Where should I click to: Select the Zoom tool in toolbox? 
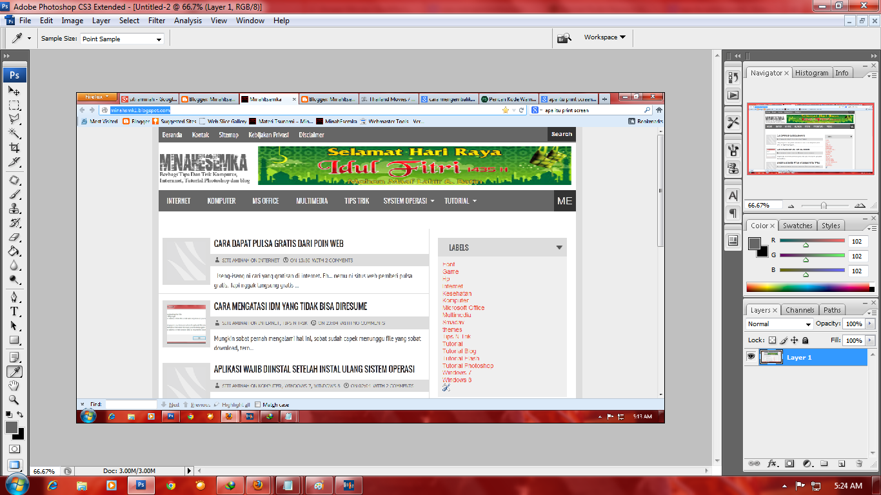[14, 400]
